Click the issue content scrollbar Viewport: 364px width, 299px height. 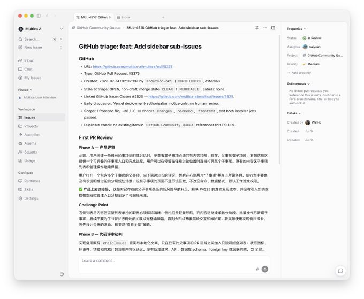279,99
